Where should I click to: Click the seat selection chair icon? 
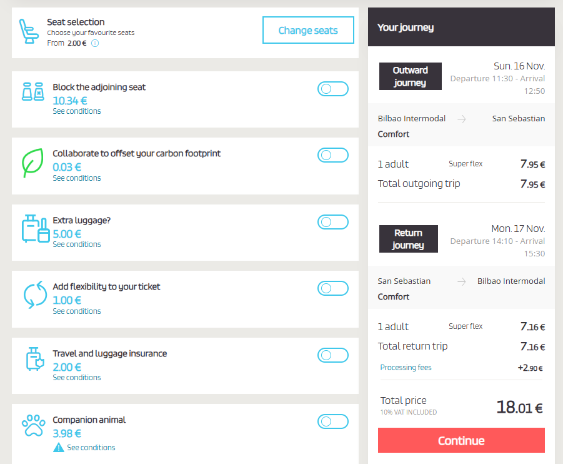[29, 32]
